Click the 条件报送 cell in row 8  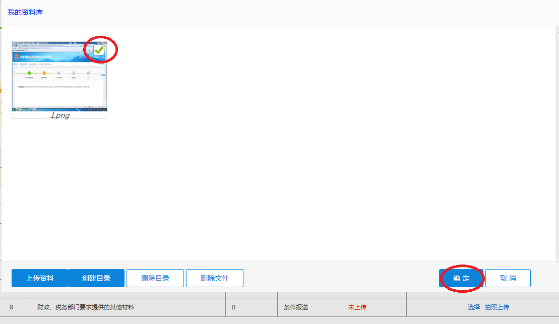(x=296, y=307)
